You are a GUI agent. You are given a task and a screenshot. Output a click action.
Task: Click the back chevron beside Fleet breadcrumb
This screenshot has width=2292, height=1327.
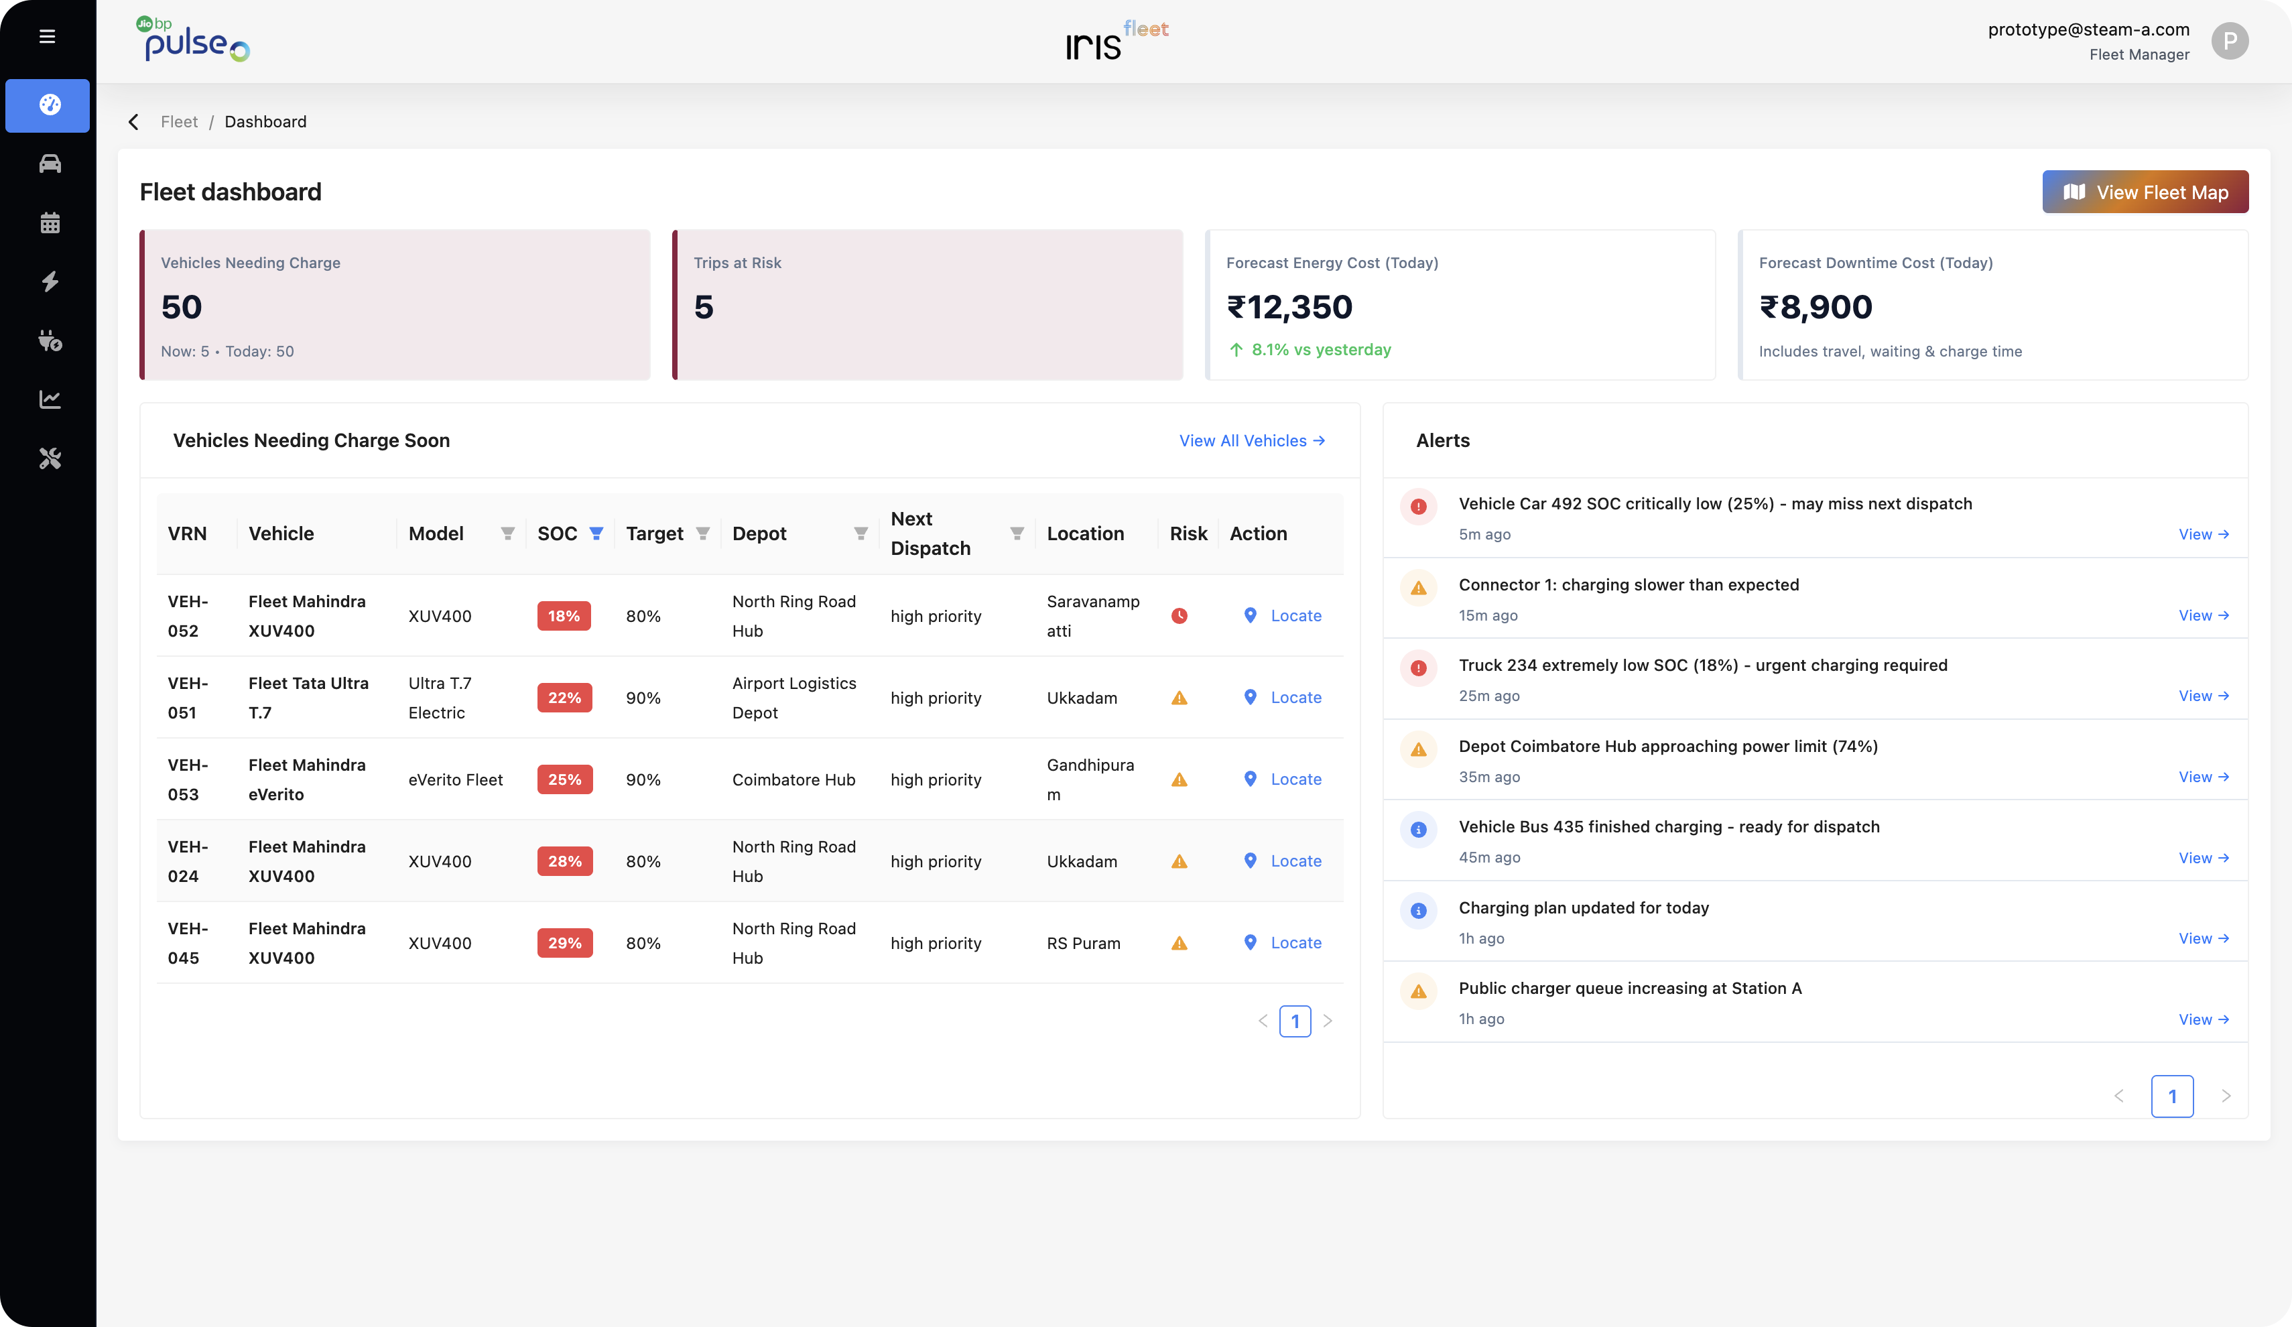134,122
